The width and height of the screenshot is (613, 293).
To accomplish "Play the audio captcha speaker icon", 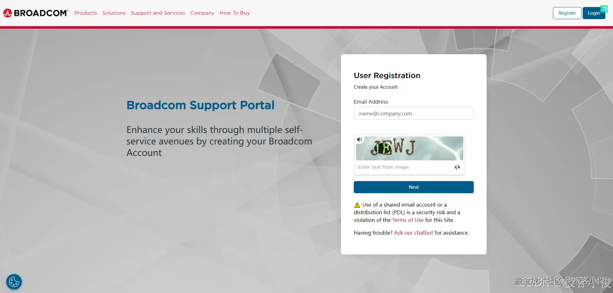I will (359, 140).
